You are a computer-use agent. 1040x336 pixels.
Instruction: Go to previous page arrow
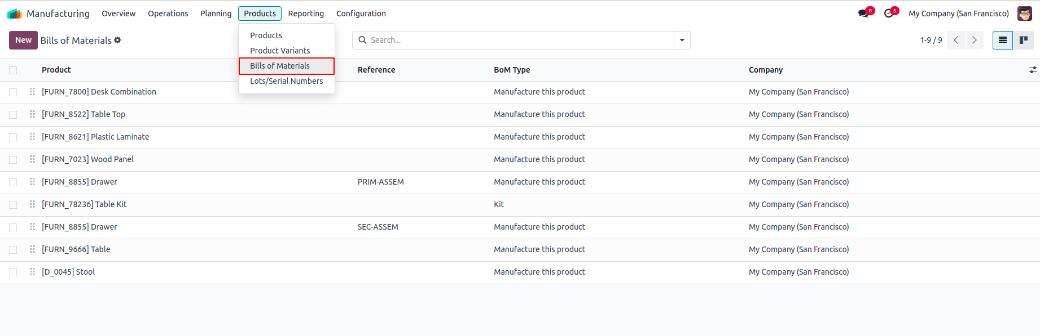tap(956, 40)
